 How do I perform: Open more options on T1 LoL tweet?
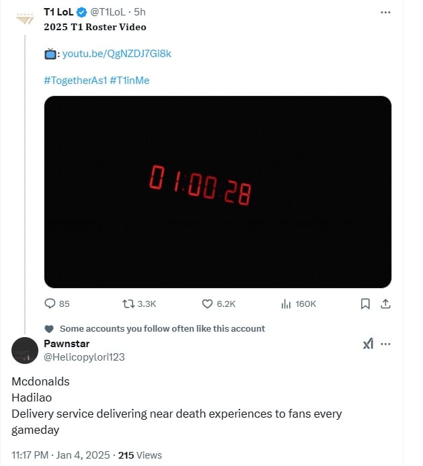point(385,12)
